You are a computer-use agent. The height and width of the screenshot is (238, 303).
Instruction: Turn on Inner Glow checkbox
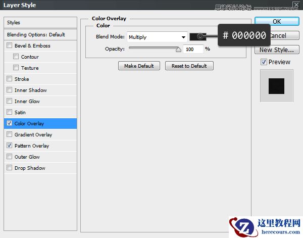coord(9,101)
